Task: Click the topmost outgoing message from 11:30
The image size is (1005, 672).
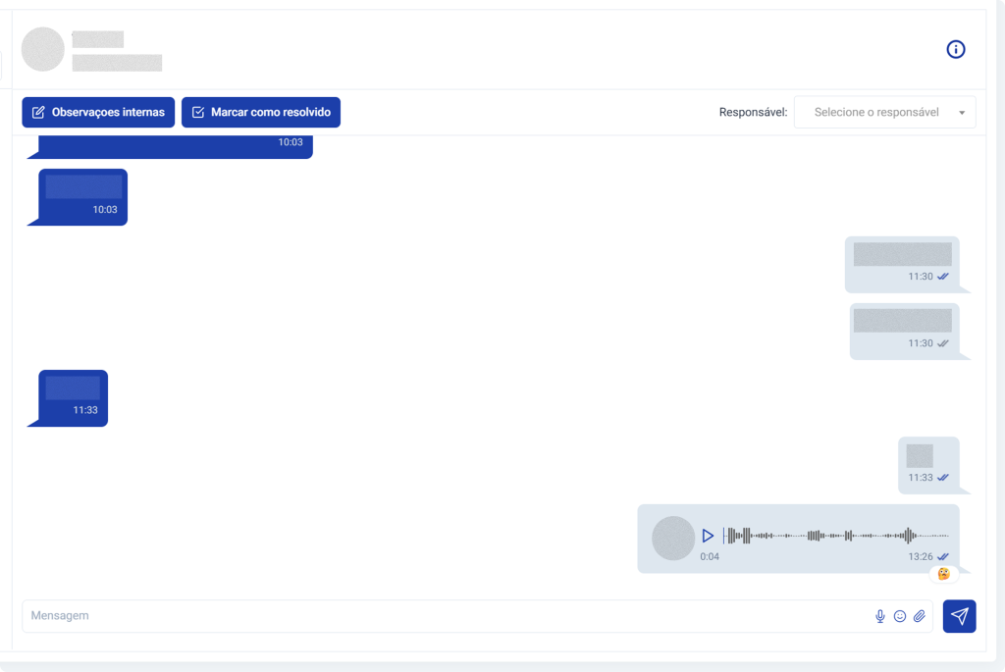Action: coord(902,264)
